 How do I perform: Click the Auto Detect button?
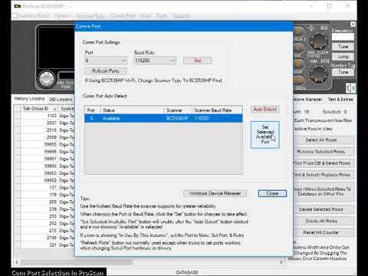click(264, 110)
